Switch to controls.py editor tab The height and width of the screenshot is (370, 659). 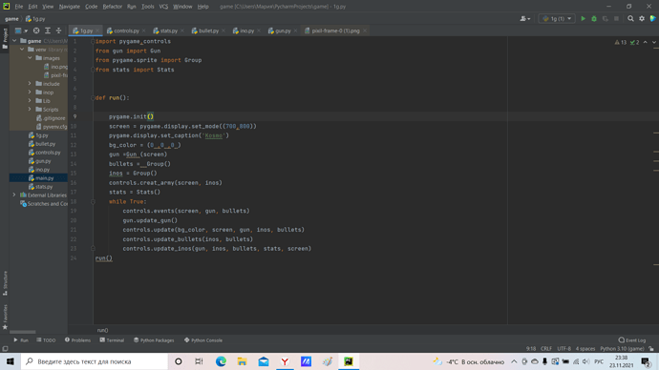click(126, 31)
